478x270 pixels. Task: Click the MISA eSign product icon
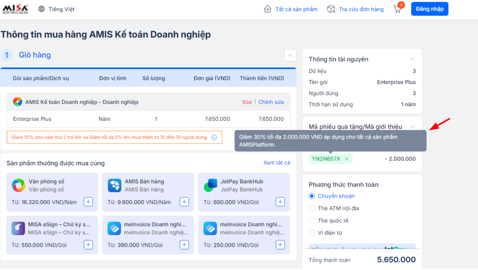coord(18,228)
